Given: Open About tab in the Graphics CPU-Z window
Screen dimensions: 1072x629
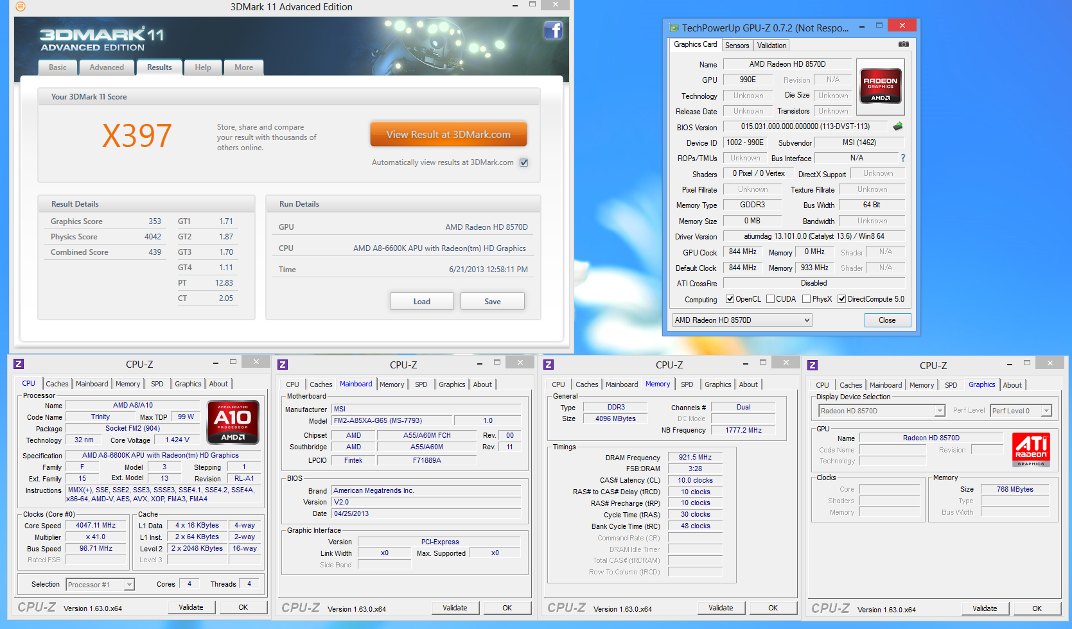Looking at the screenshot, I should point(1012,385).
